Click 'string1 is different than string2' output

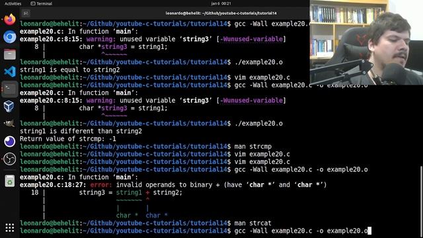point(81,131)
